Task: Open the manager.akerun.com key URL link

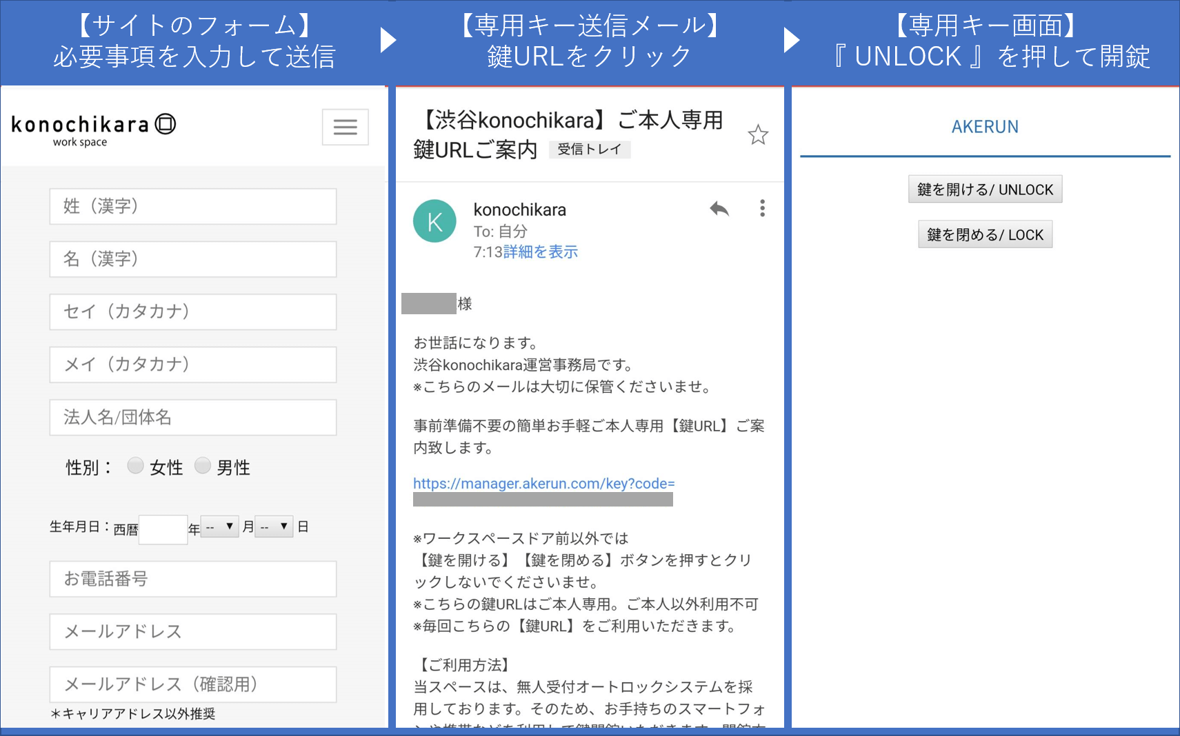Action: (x=543, y=484)
